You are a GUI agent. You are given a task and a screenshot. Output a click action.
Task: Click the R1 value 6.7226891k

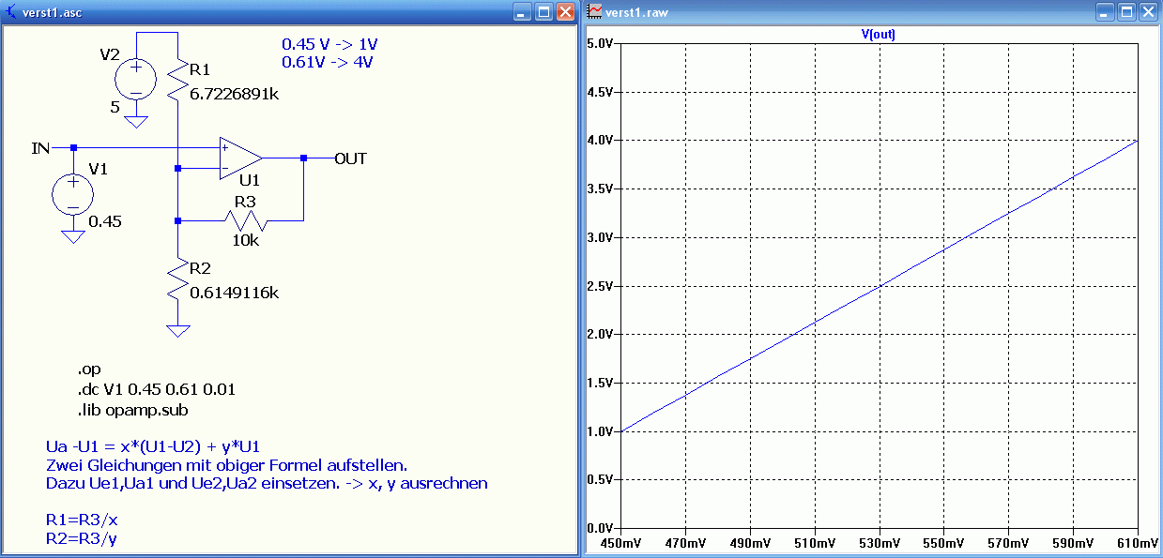click(234, 94)
